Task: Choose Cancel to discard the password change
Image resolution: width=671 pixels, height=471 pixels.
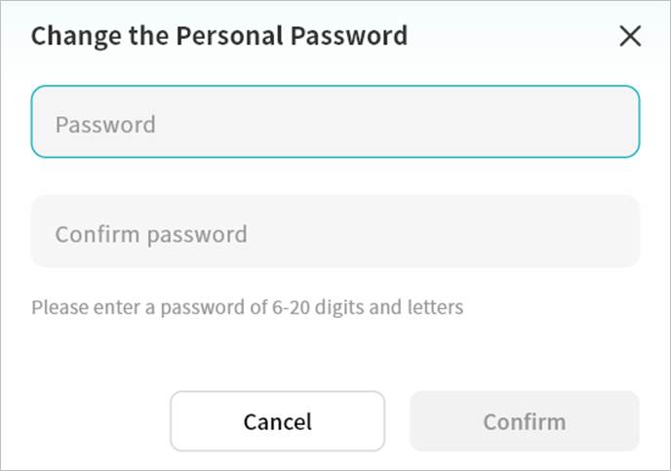Action: coord(277,421)
